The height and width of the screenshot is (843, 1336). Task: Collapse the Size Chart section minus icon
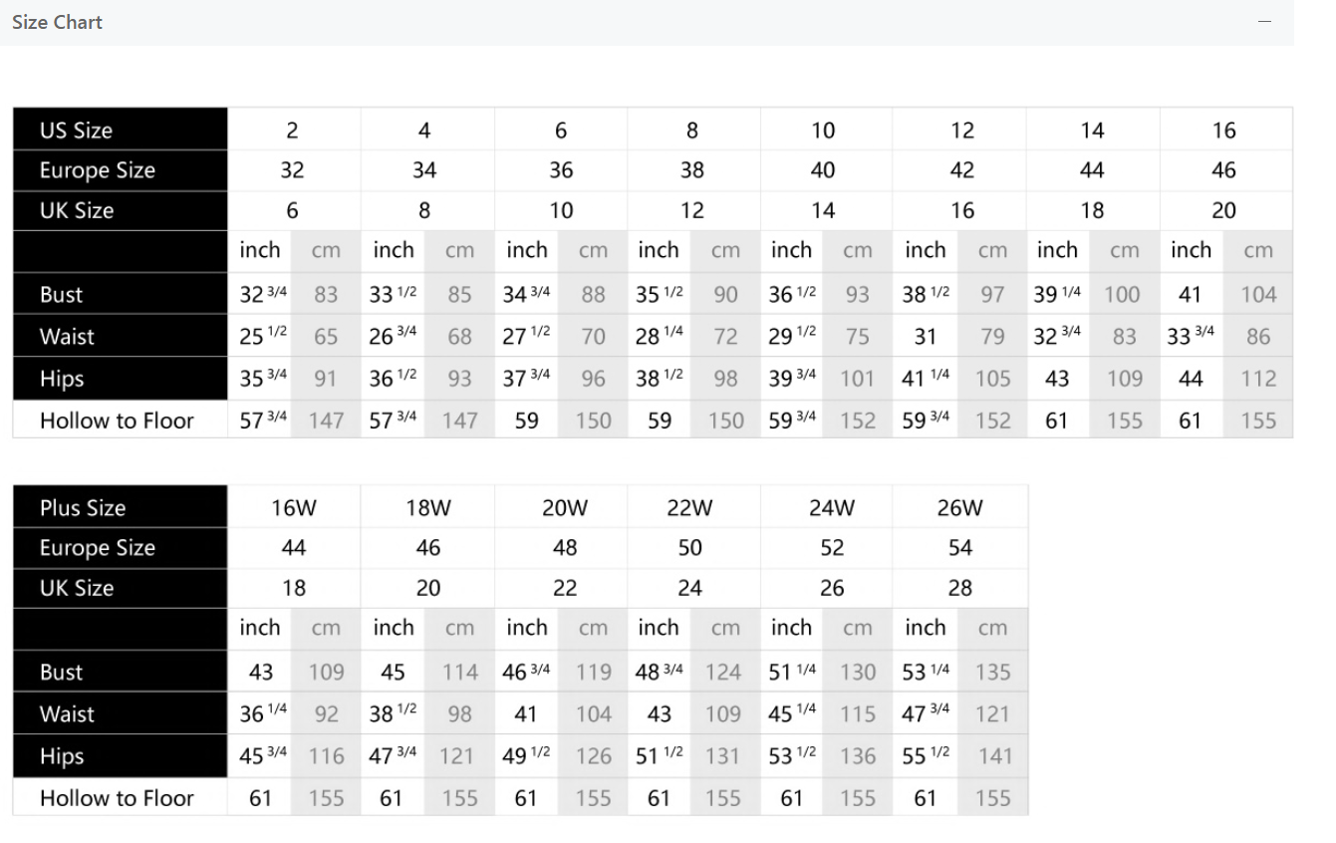[x=1265, y=22]
